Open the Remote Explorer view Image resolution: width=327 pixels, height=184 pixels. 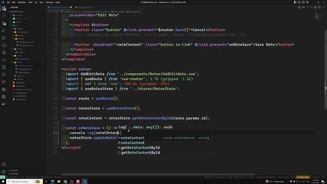coord(4,45)
